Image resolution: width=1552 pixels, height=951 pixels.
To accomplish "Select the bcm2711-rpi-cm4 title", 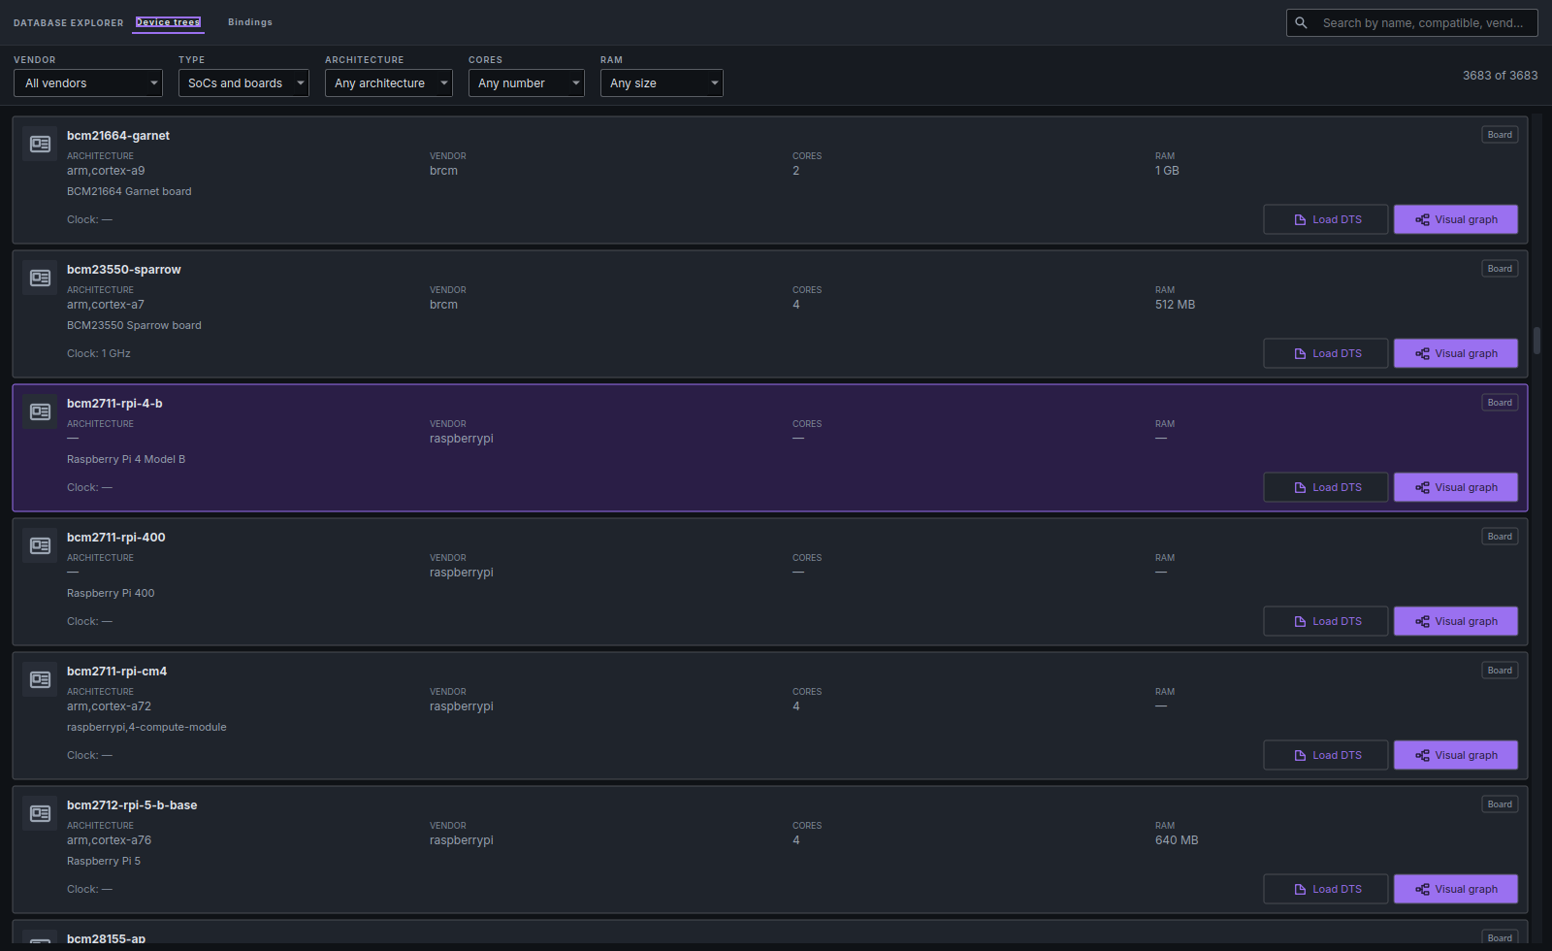I will pyautogui.click(x=116, y=672).
